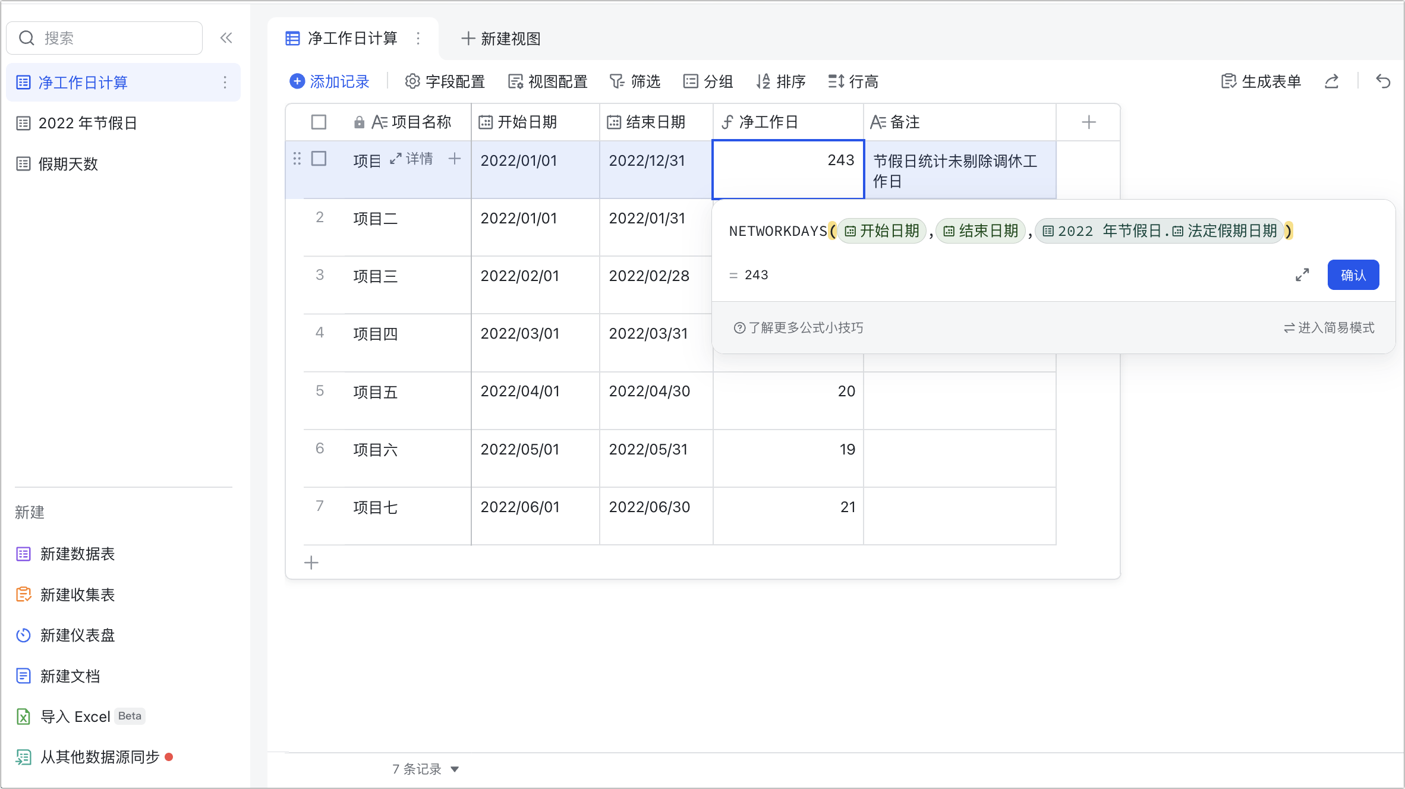Select the 项目七 name cell
The width and height of the screenshot is (1405, 789).
click(408, 516)
